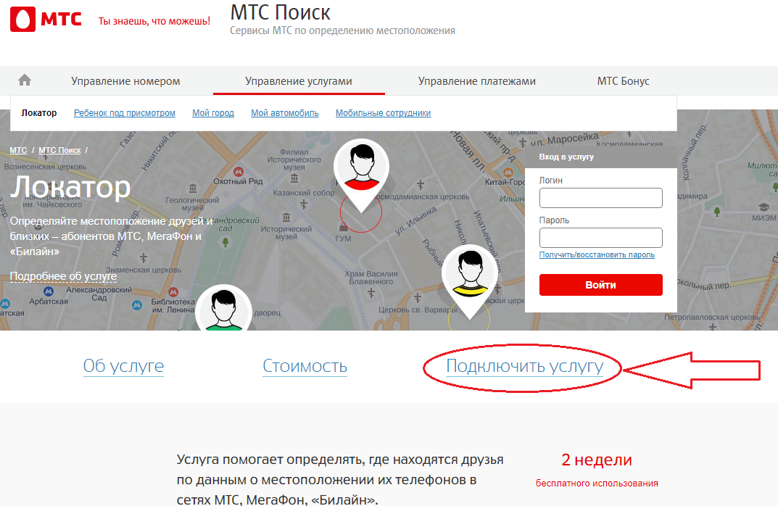This screenshot has height=506, width=778.
Task: Click Получить/восстановить пароль link
Action: click(x=597, y=254)
